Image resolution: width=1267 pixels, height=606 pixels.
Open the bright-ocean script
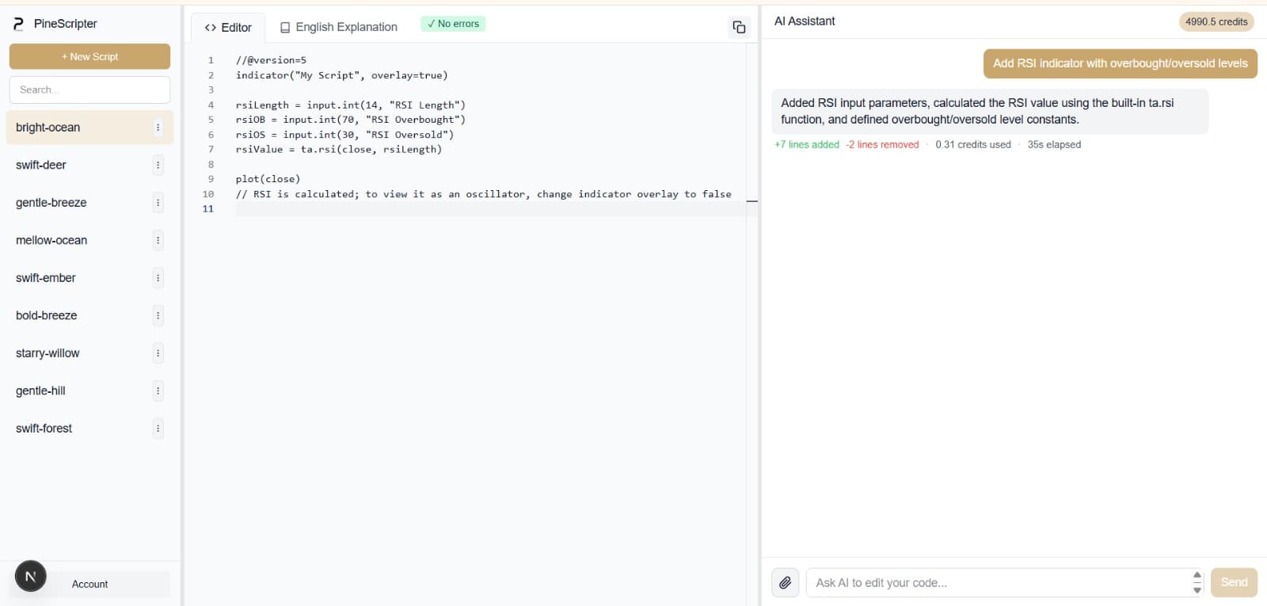[x=89, y=128]
